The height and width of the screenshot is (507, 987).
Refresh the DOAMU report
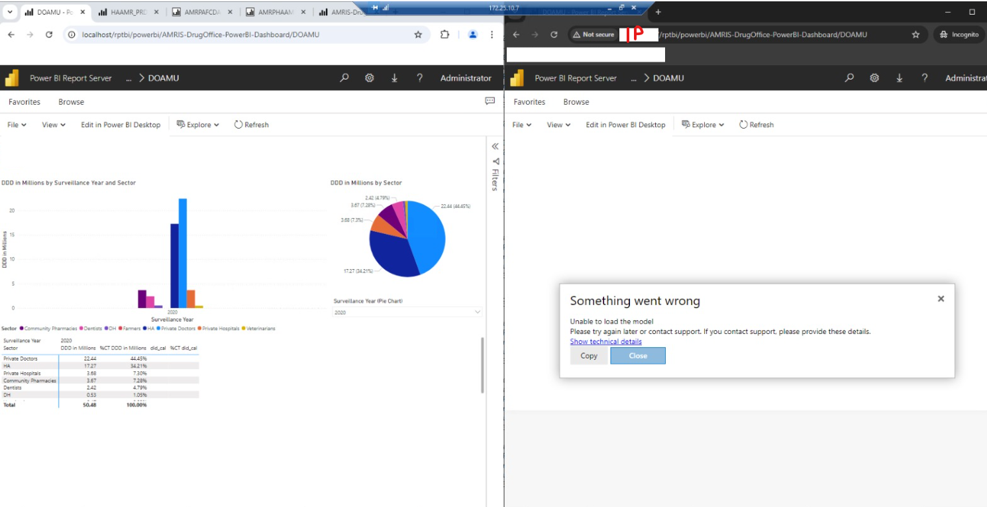click(251, 125)
